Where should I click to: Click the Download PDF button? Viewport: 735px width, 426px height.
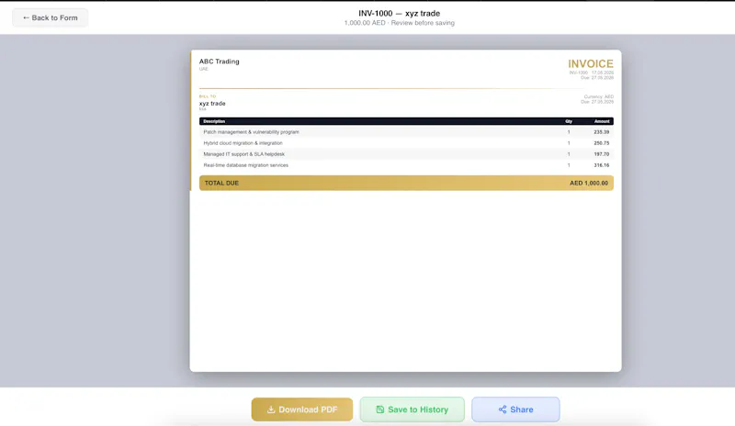click(x=302, y=409)
